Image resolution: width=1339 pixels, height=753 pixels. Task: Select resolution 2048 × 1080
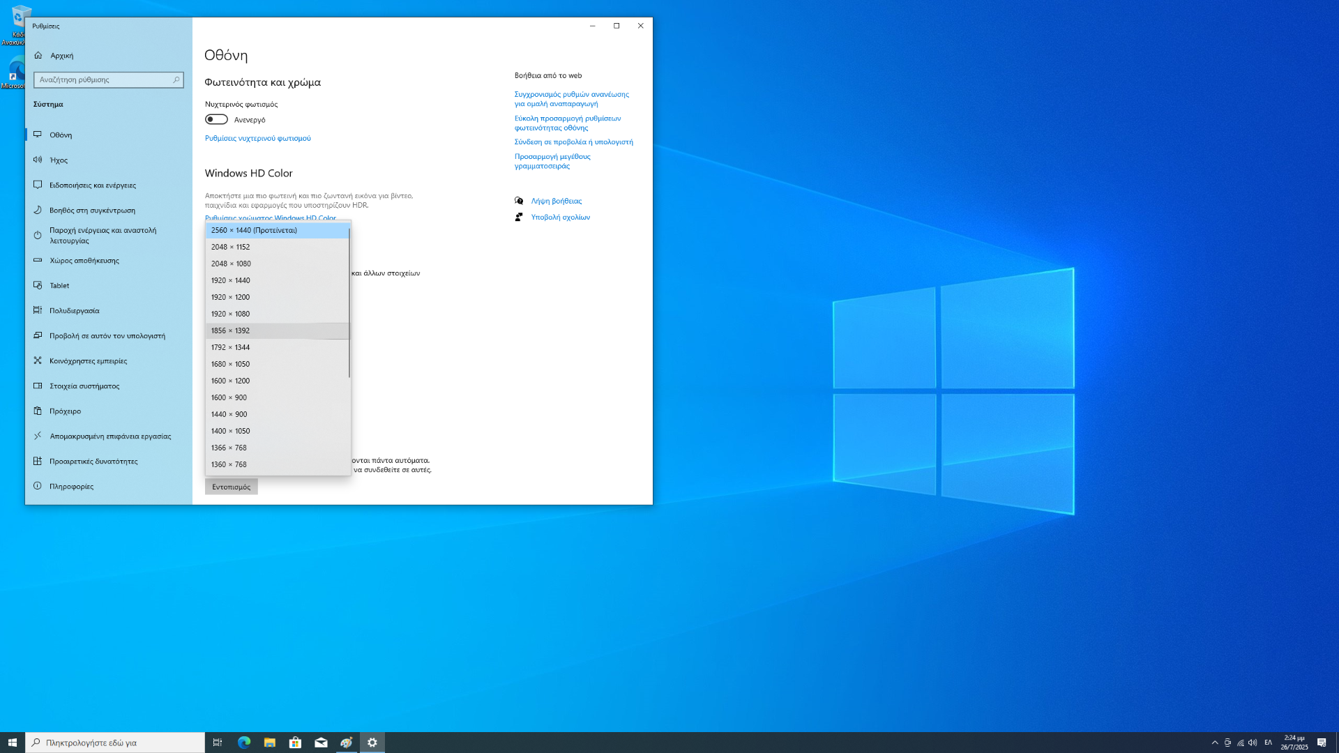coord(277,264)
